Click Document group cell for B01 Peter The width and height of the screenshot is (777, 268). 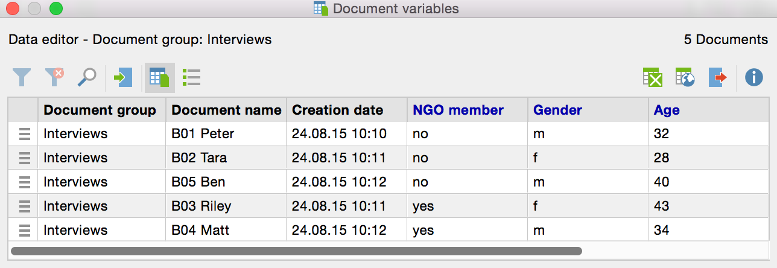pyautogui.click(x=102, y=134)
